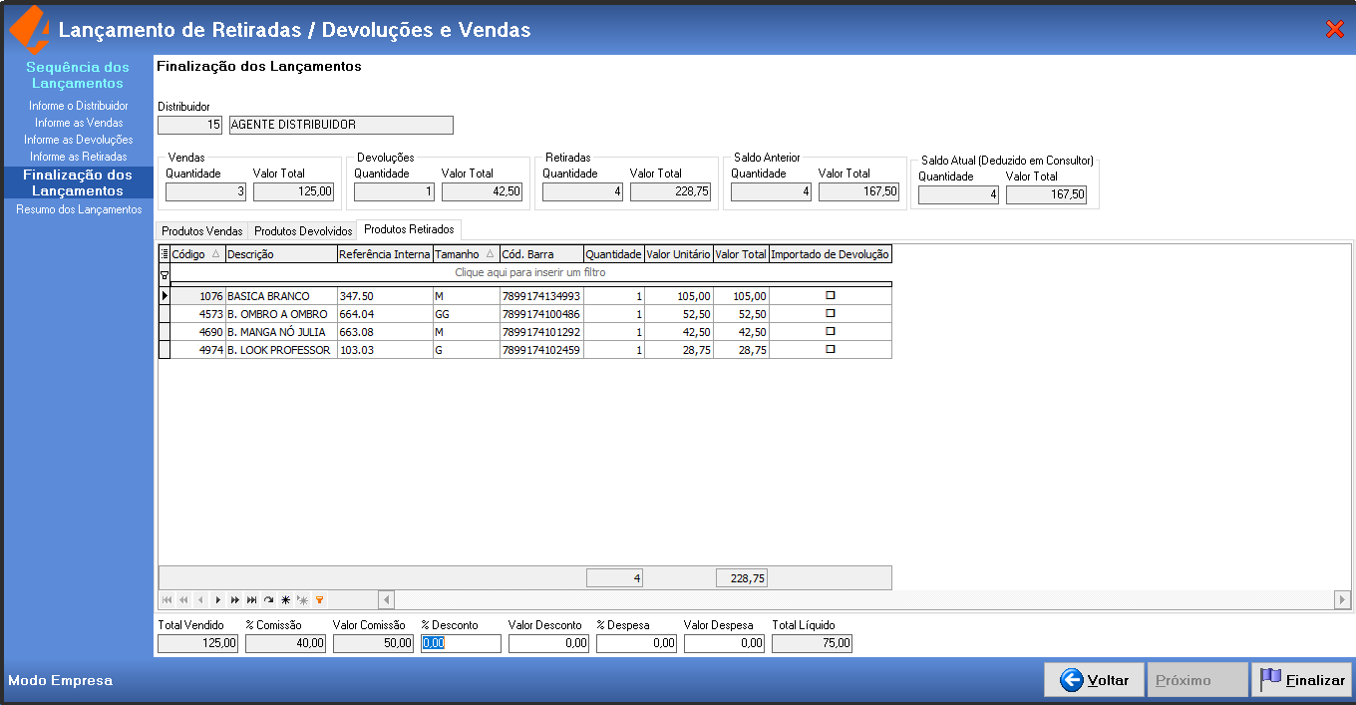Click the disabled Próximo button
This screenshot has width=1356, height=705.
click(1197, 680)
